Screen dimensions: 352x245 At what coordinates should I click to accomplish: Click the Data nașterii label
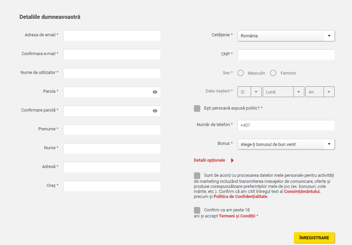[x=219, y=91]
